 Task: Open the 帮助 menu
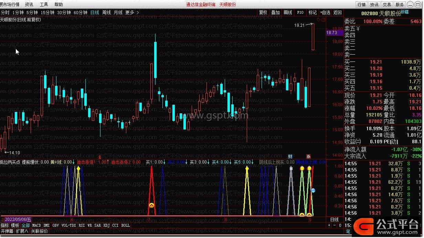59,4
